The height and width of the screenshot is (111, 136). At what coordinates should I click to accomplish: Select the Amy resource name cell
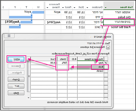(x=90, y=63)
